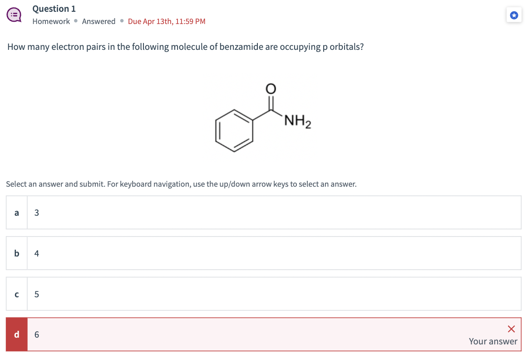Click the letter badge 'b'
The width and height of the screenshot is (532, 358).
pos(16,253)
